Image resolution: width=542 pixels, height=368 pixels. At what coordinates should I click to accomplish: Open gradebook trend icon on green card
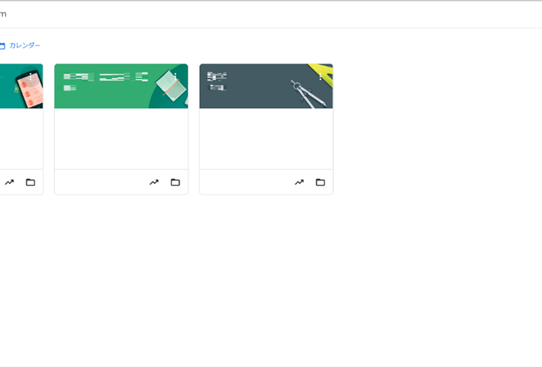click(154, 182)
